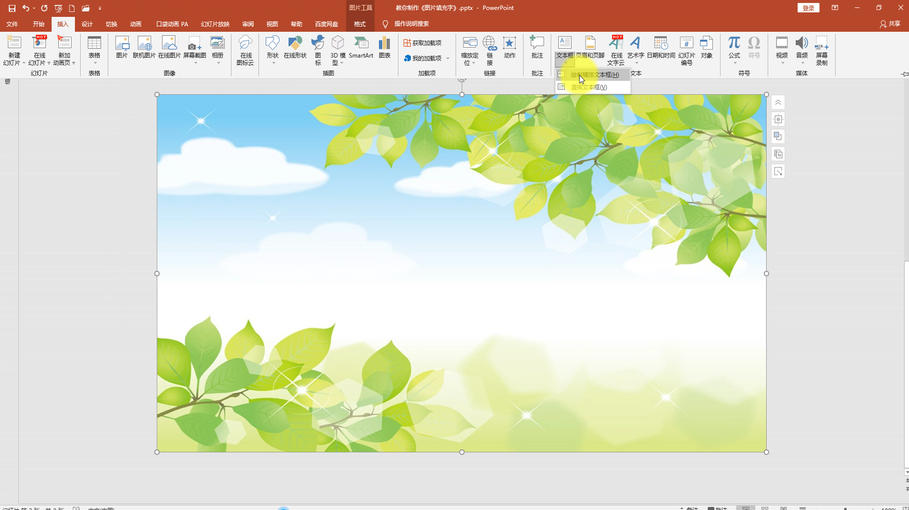
Task: Expand the collapsed thumbnail pane on the left
Action: (x=7, y=82)
